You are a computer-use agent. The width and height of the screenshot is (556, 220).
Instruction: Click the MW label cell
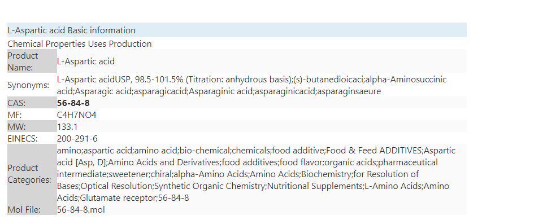[32, 126]
